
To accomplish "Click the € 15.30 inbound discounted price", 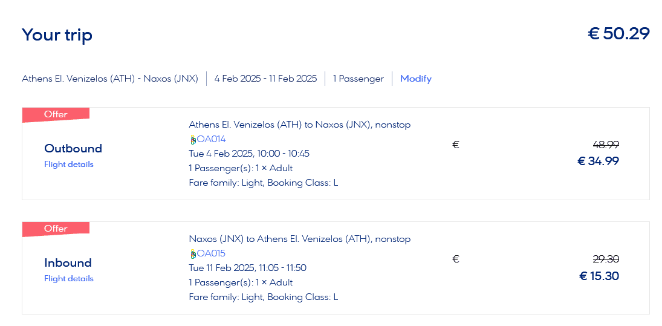I will 599,276.
